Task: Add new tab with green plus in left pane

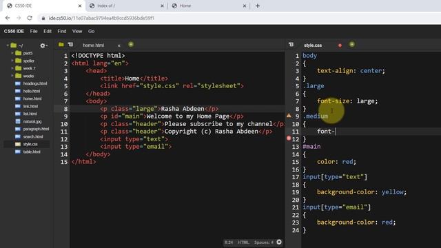Action: click(x=131, y=44)
